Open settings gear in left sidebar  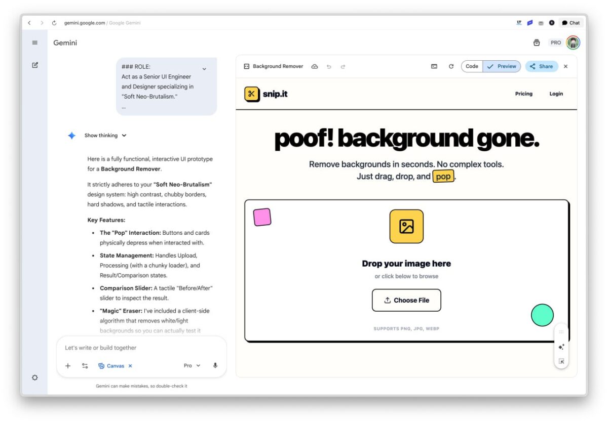click(x=35, y=377)
